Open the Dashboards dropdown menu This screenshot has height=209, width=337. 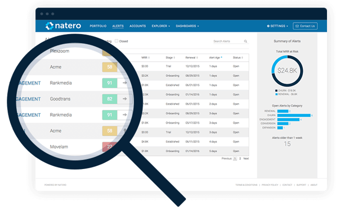187,26
